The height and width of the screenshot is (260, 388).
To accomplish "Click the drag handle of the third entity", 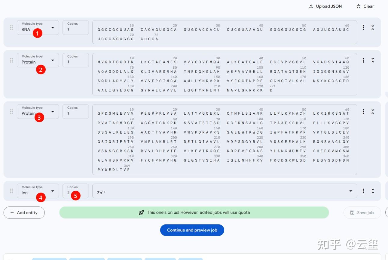I will (x=11, y=112).
